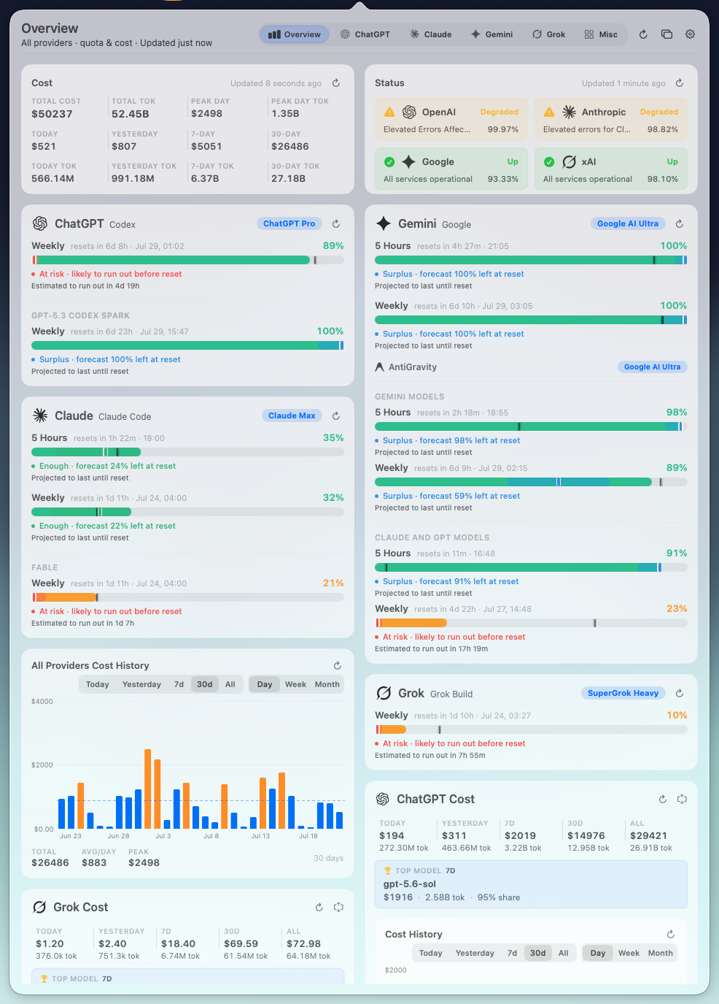Click the FABLE section heading
Image resolution: width=719 pixels, height=1004 pixels.
pos(44,568)
